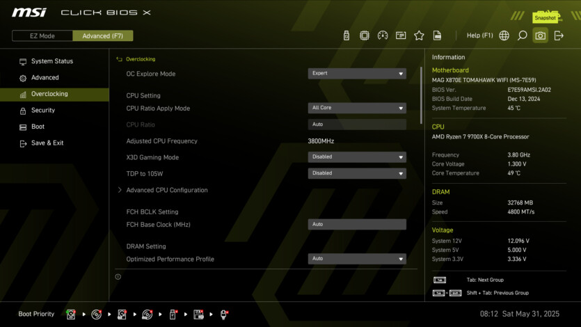Viewport: 581px width, 327px height.
Task: Select the first hard disk boot device icon
Action: pos(71,314)
